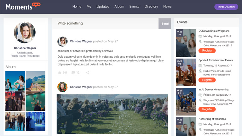Open the outdoor wedding ceremony photo
Screen dimensions: 242x136
pyautogui.click(x=112, y=114)
